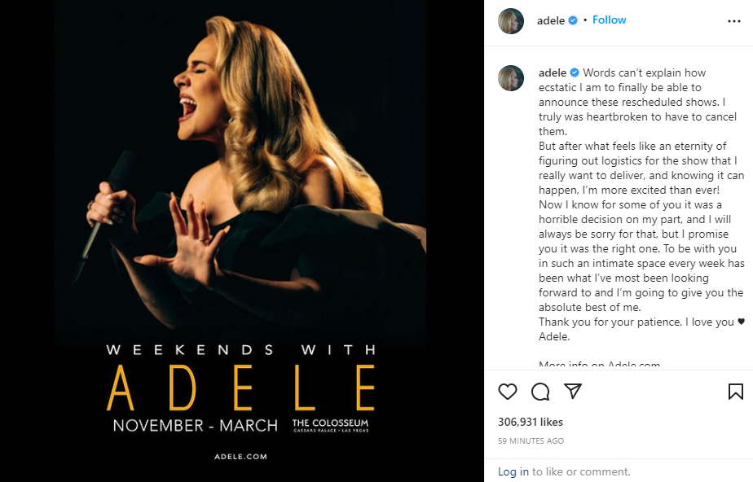Click Adele's avatar next to the caption

(511, 78)
